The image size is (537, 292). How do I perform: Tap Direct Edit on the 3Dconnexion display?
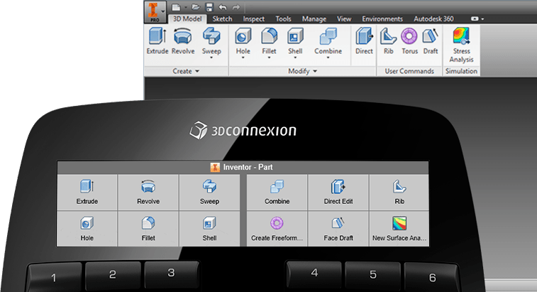[338, 192]
